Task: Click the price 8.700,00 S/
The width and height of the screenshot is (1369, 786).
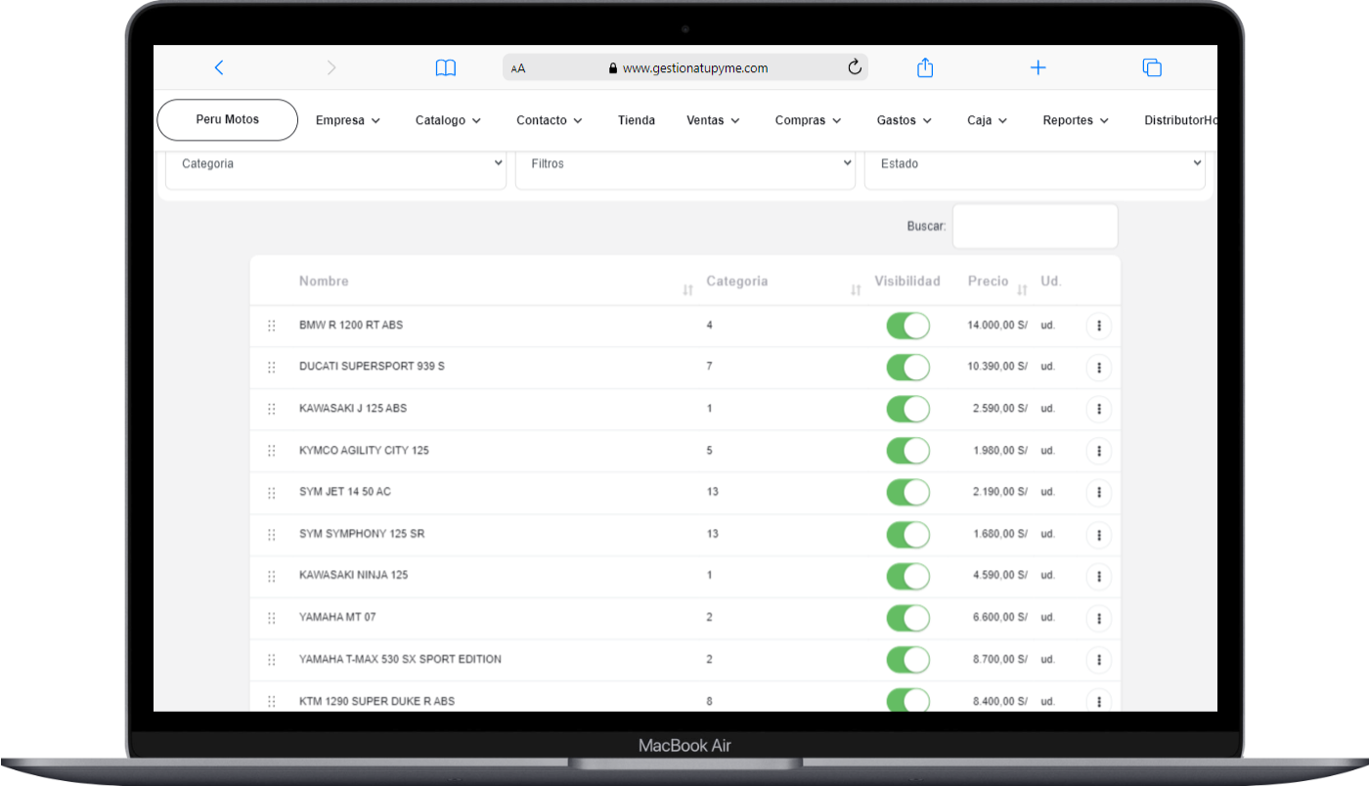Action: 1000,660
